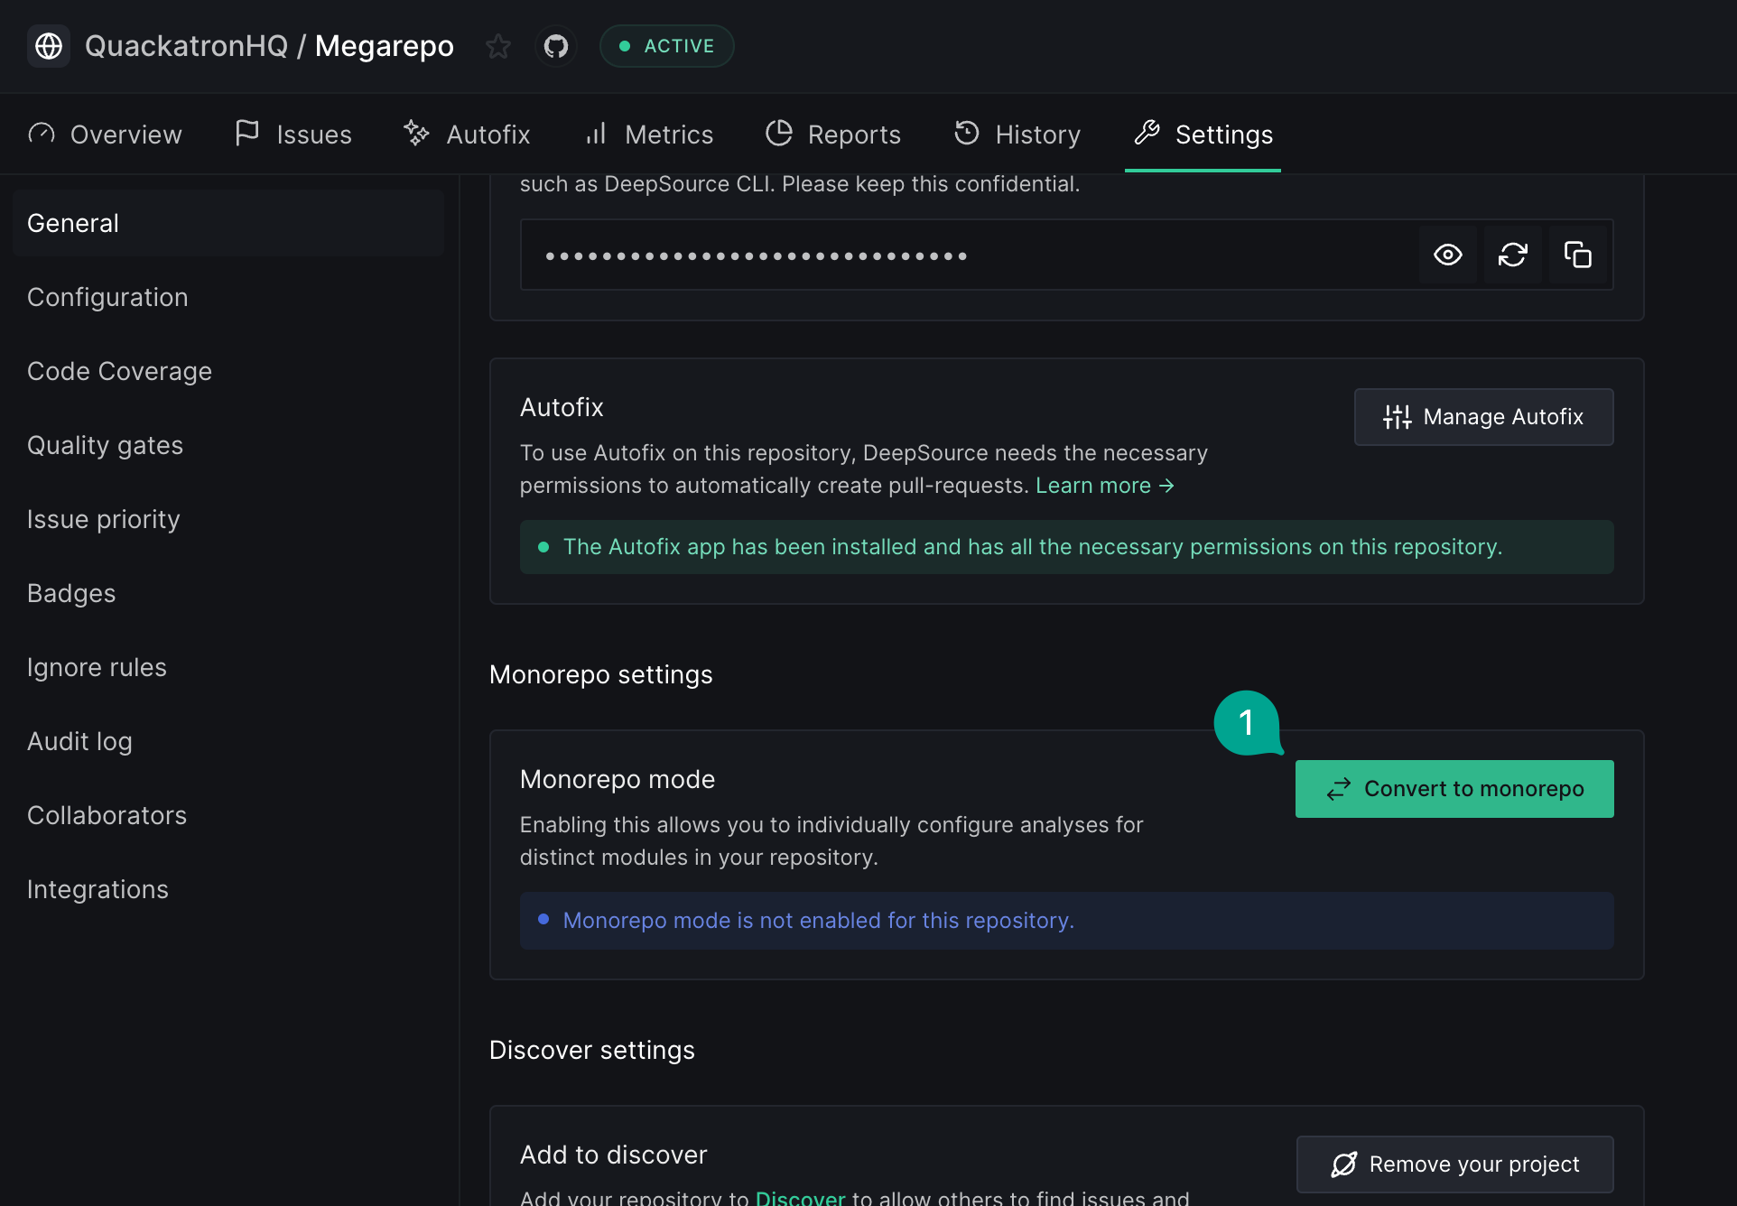
Task: Select Quality gates in the sidebar
Action: coord(106,445)
